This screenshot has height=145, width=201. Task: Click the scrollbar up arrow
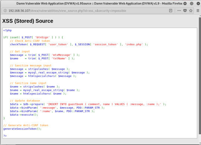click(x=200, y=16)
